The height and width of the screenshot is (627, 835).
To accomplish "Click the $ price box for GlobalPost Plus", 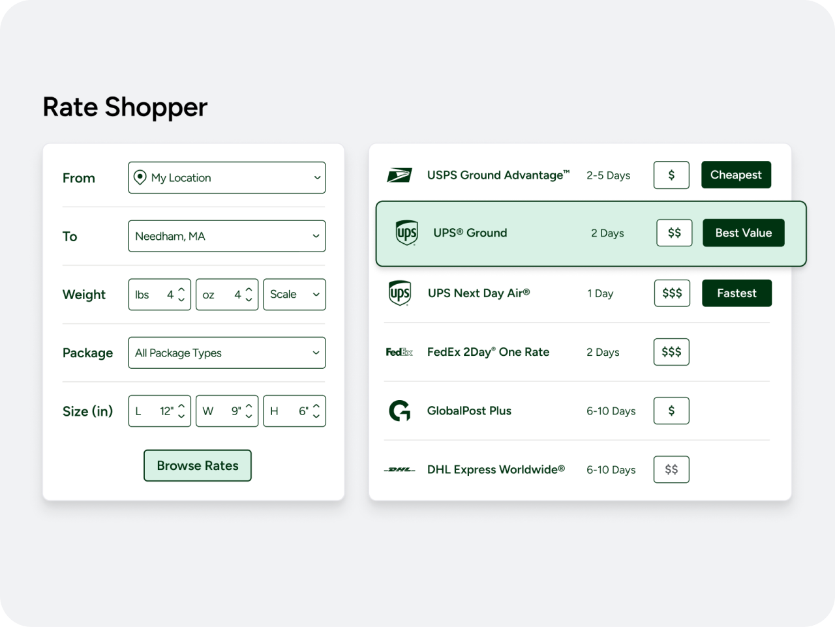I will 671,411.
